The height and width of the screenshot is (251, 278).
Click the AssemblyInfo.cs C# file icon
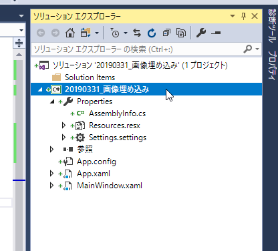pos(80,113)
